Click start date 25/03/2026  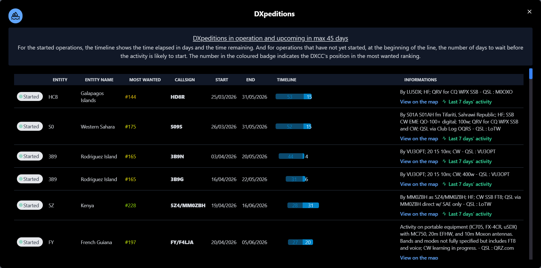click(224, 97)
